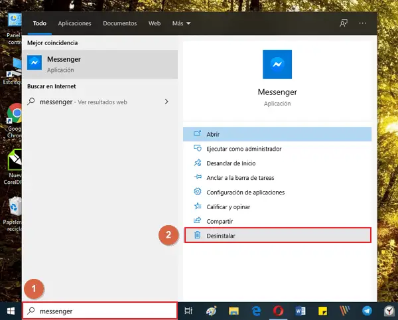Screen dimensions: 398x320
Task: Click the share icon beside Compartir
Action: (197, 220)
